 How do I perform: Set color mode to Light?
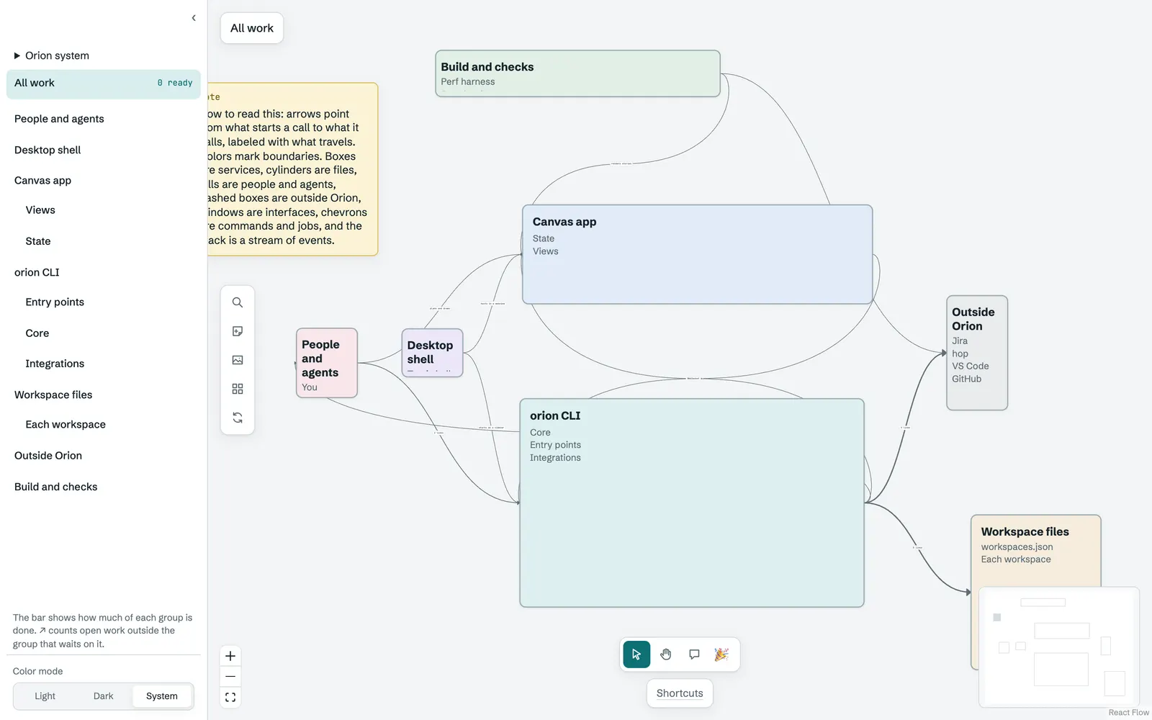tap(45, 696)
